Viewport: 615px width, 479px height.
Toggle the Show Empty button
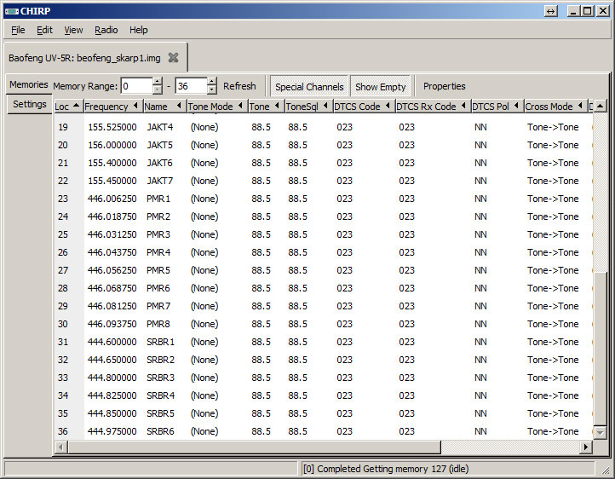(381, 86)
